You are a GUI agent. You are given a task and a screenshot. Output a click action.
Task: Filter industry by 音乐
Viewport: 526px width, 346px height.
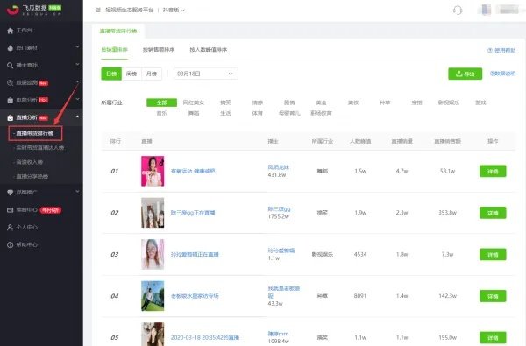coord(161,113)
